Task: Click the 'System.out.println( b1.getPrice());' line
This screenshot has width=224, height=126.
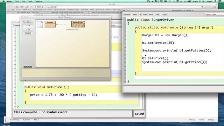Action: tap(175, 62)
